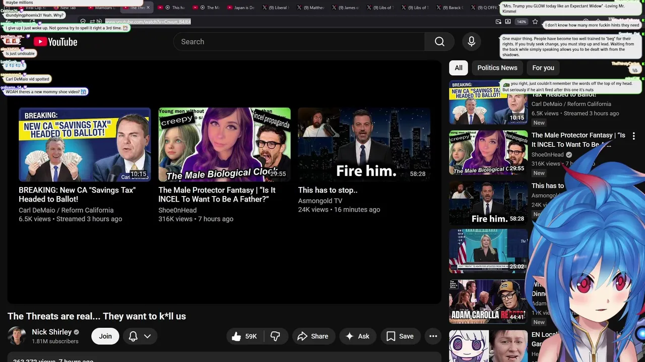This screenshot has width=645, height=362.
Task: Click chat message 'WOAH theres a new mommy shoe video?'
Action: point(46,92)
